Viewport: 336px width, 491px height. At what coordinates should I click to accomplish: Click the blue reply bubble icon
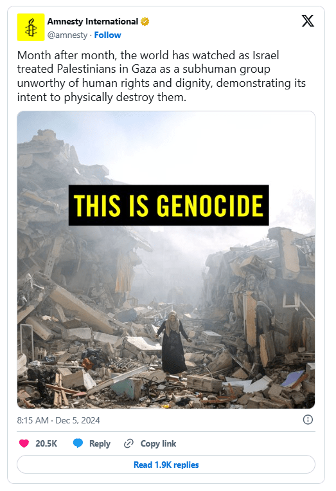(x=78, y=443)
